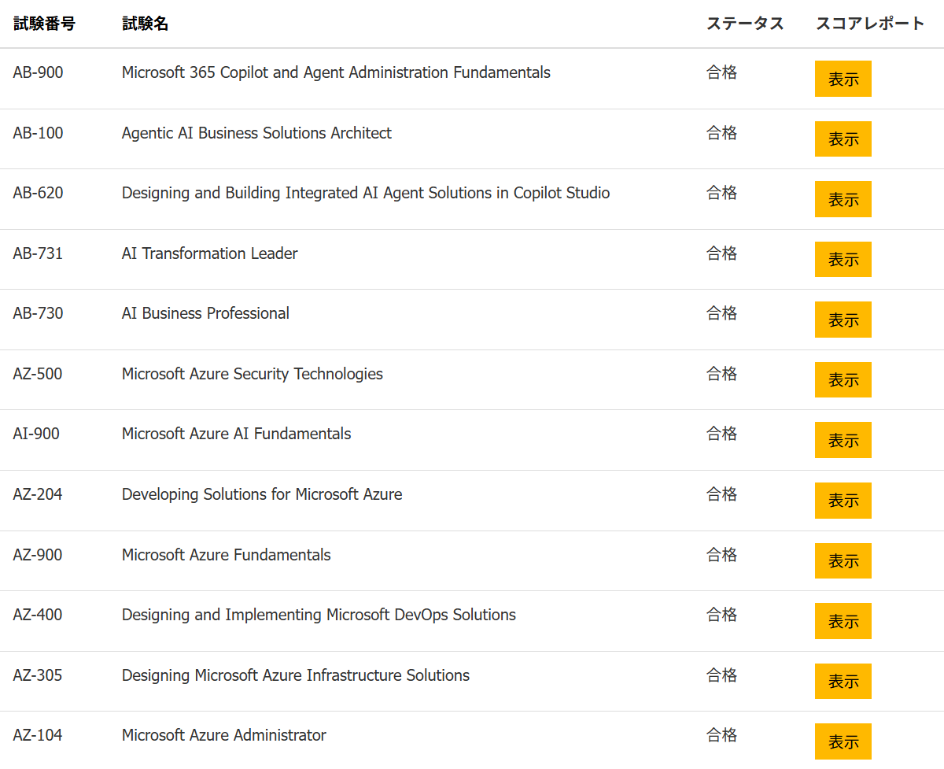Click 合格 status in AZ-204 row

click(721, 494)
